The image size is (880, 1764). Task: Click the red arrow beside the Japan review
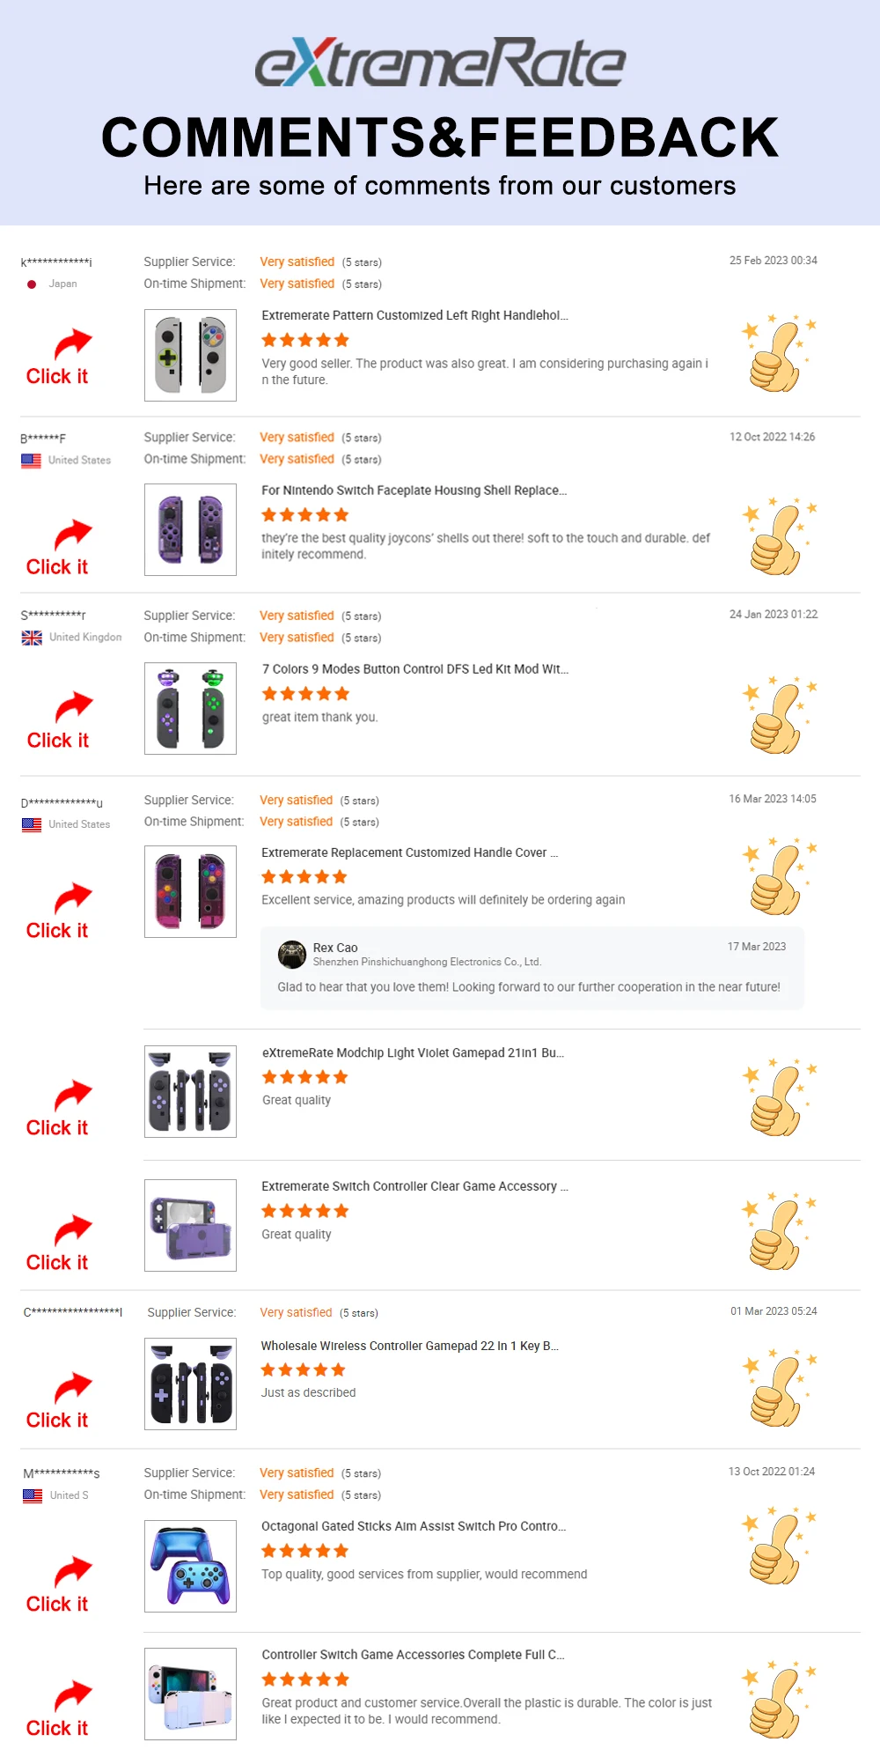[x=73, y=343]
